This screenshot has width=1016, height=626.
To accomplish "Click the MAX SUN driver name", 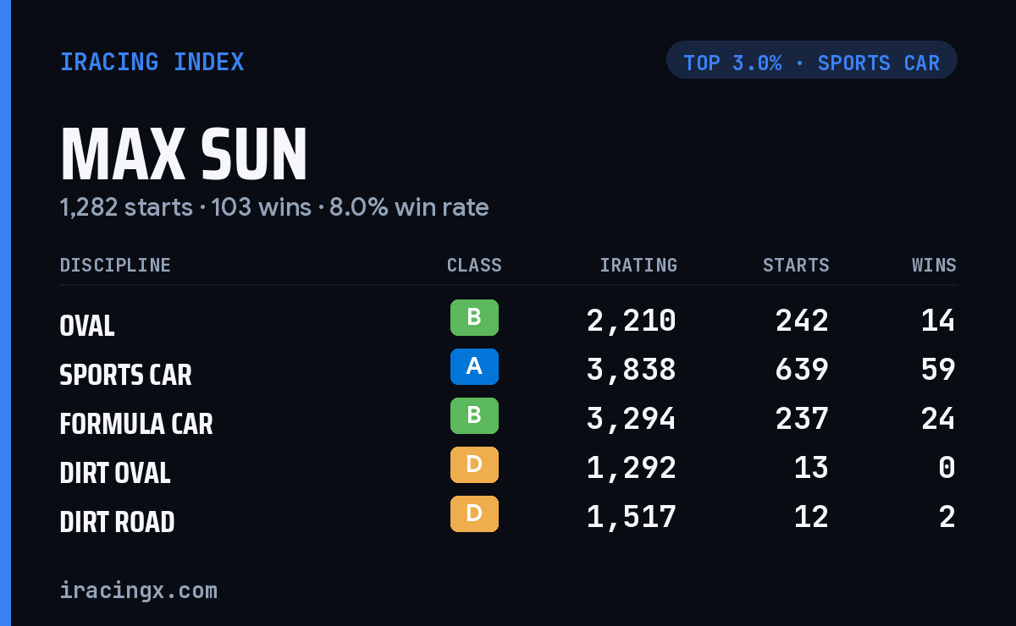I will point(184,155).
